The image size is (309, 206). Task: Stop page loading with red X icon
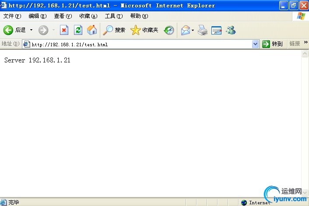(64, 30)
